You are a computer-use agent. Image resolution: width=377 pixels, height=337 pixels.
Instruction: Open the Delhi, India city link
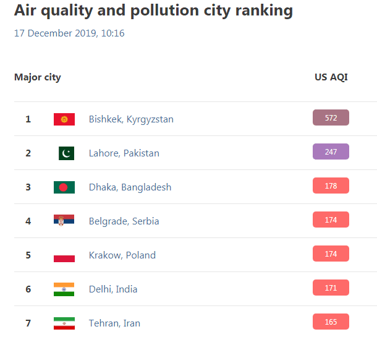click(x=113, y=289)
